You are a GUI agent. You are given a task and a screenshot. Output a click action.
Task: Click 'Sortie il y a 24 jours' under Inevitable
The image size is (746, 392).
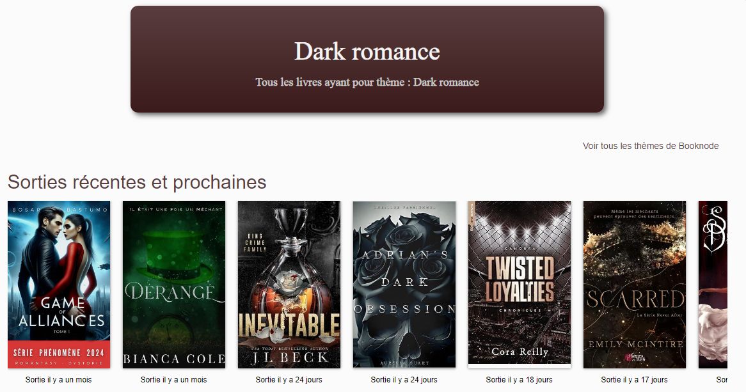[289, 380]
